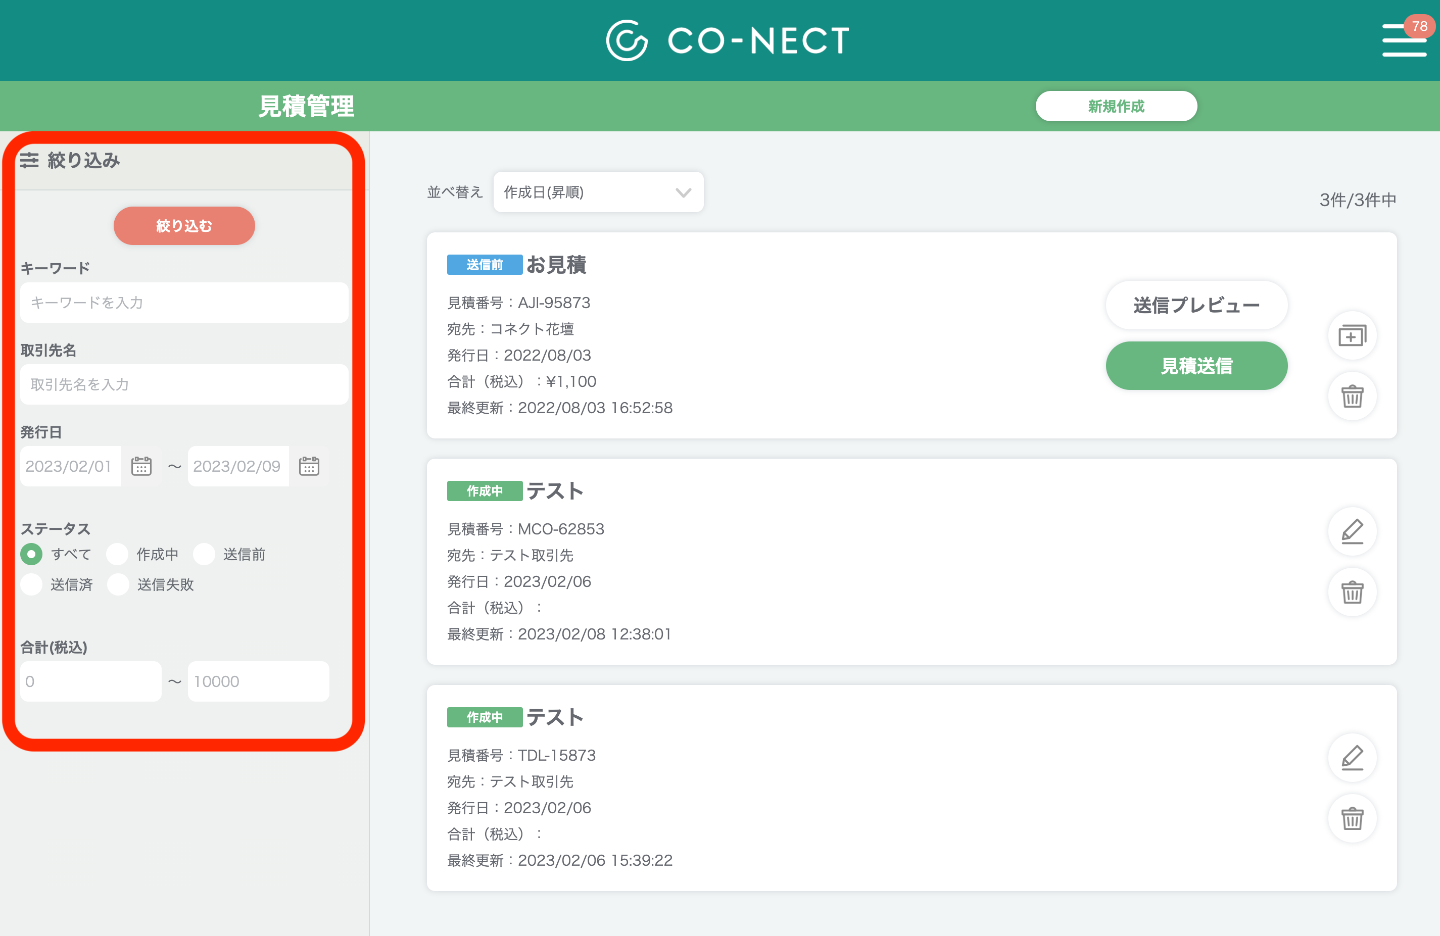Click the green 見積送信 button

coord(1196,366)
